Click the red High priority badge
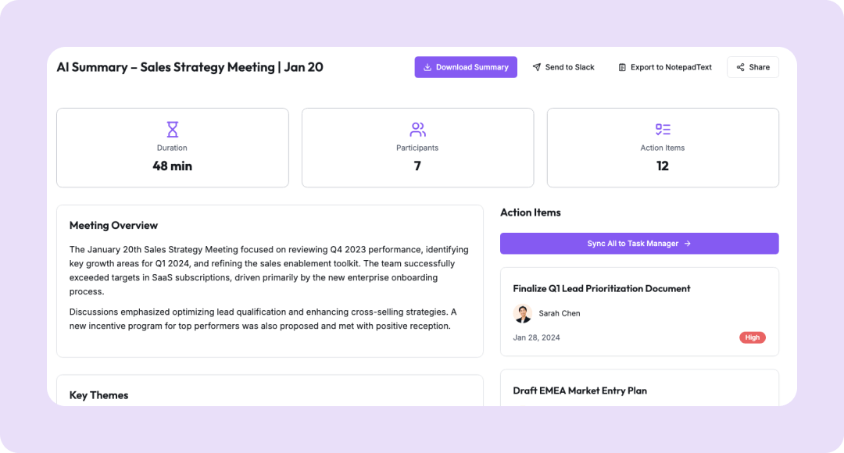This screenshot has width=844, height=453. point(752,337)
